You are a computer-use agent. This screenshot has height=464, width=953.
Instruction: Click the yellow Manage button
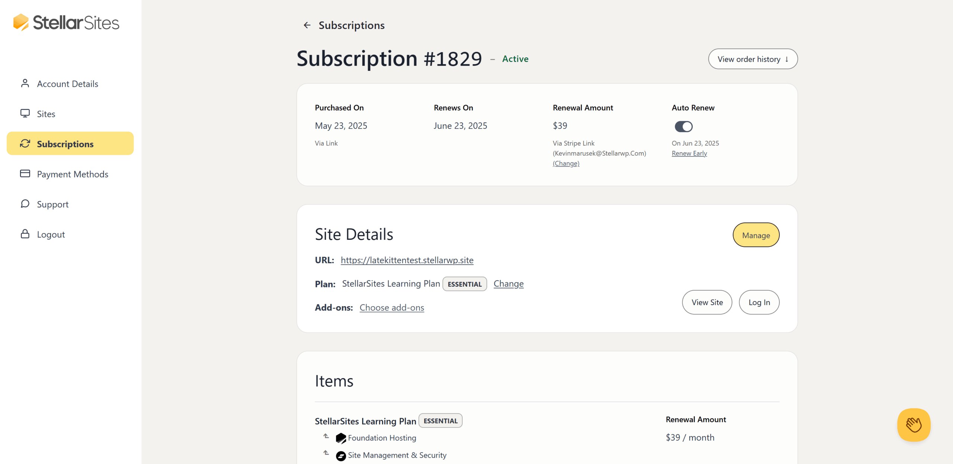(756, 235)
